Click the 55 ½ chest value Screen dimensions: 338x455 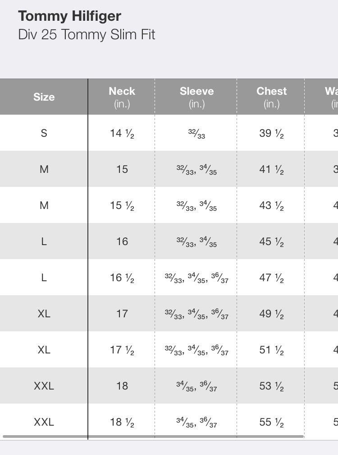tap(271, 422)
